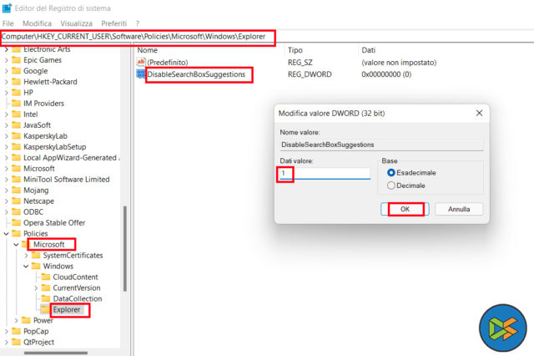534x356 pixels.
Task: Click the Epic Games folder icon
Action: click(16, 60)
